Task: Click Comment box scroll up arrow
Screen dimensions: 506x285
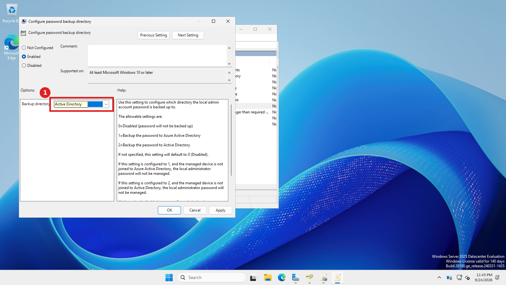Action: pyautogui.click(x=229, y=48)
